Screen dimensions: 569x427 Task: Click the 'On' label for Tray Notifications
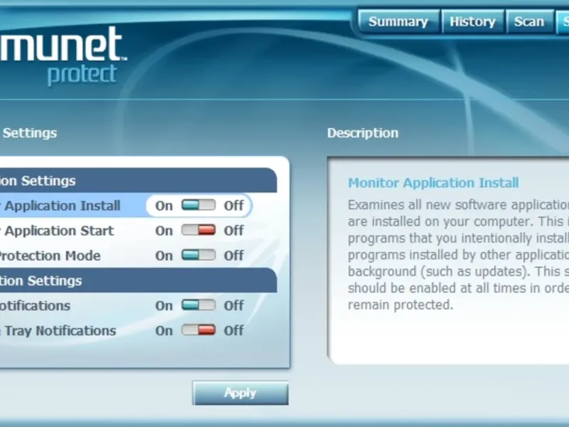coord(164,331)
